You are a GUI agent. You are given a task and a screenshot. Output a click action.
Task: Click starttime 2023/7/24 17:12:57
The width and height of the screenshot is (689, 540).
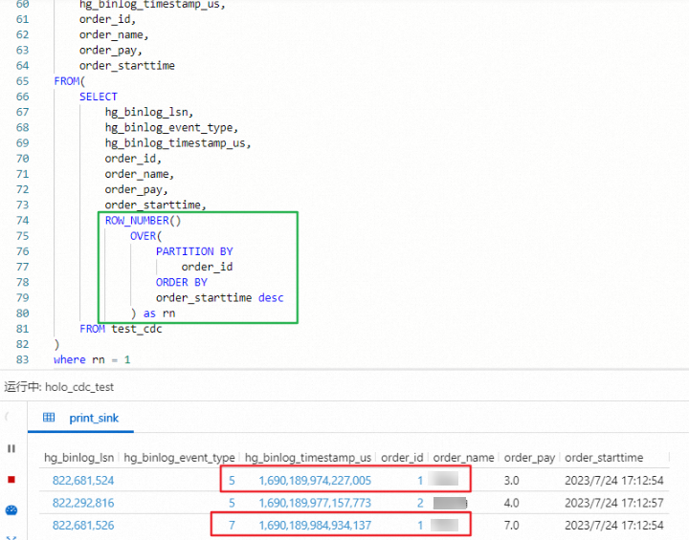(613, 503)
